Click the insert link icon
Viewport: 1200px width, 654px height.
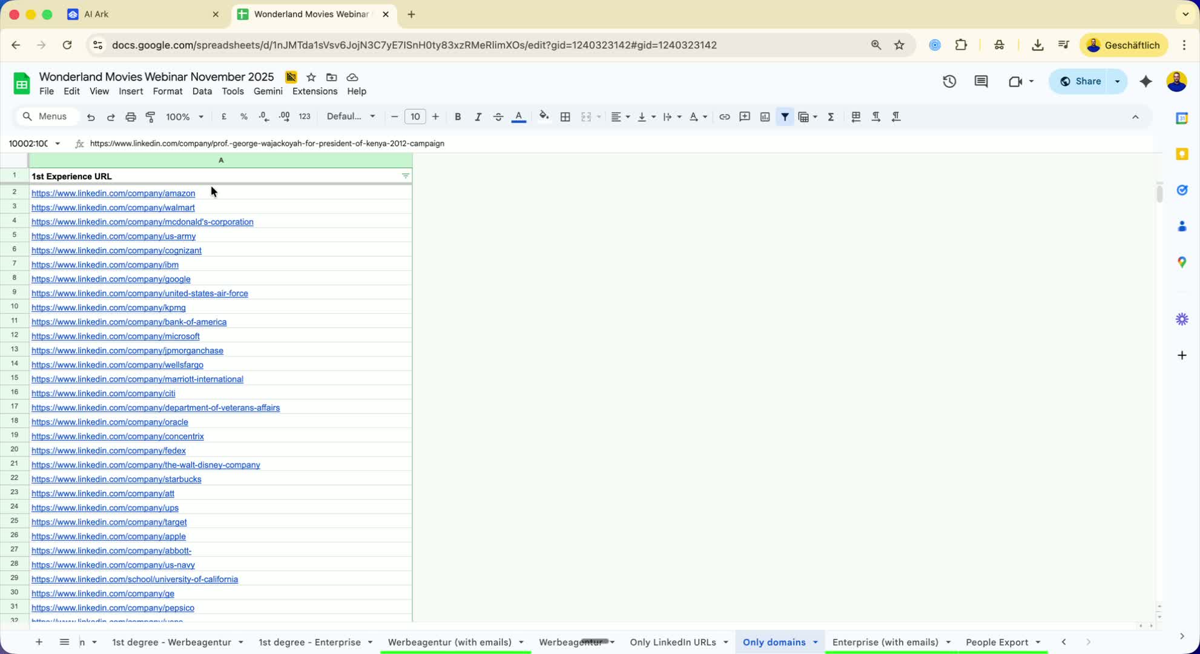[724, 117]
